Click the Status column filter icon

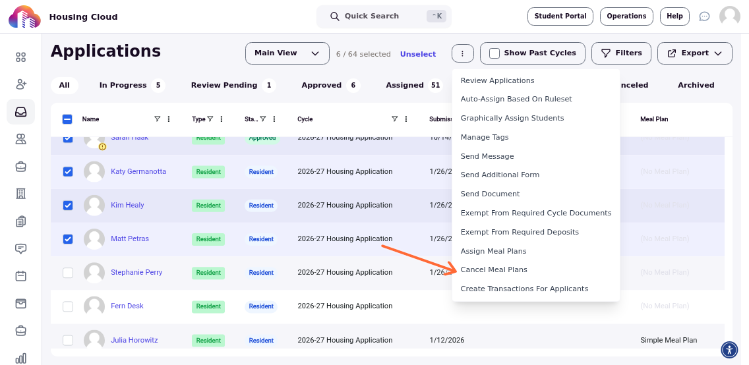click(262, 119)
